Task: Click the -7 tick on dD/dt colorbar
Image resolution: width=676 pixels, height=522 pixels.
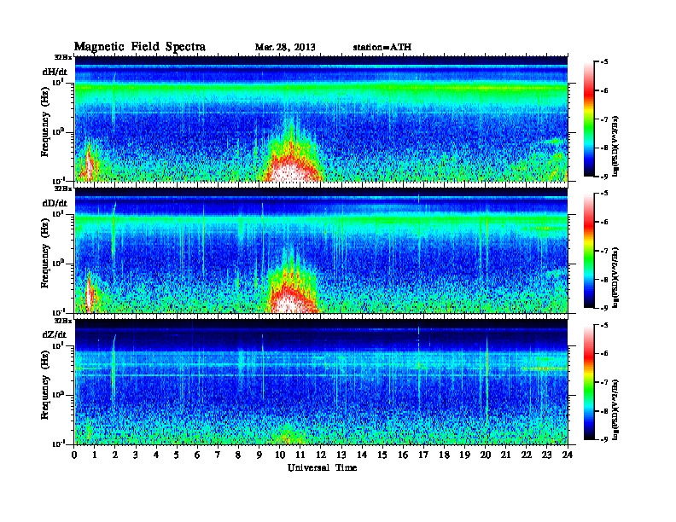Action: pos(604,251)
